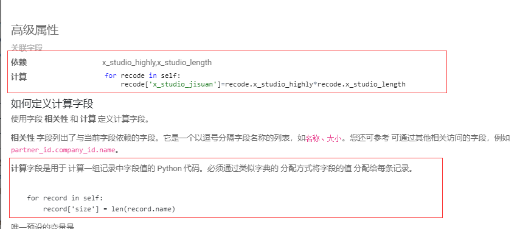Click the cut-off 唯一预设的变量是 text at bottom
Viewport: 531px width, 229px height.
(43, 227)
